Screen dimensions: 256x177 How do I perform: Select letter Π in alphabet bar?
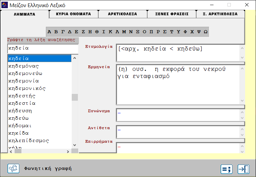pyautogui.click(x=151, y=32)
